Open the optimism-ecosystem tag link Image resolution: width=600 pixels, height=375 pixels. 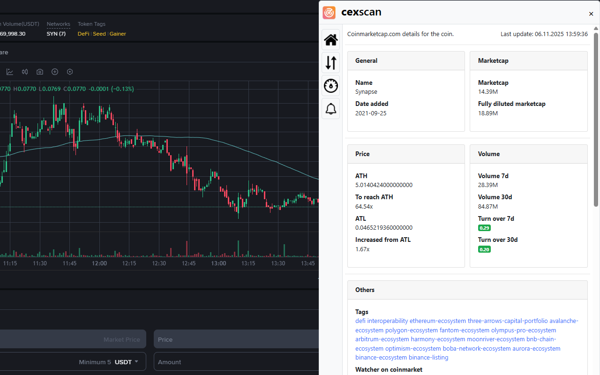coord(413,348)
